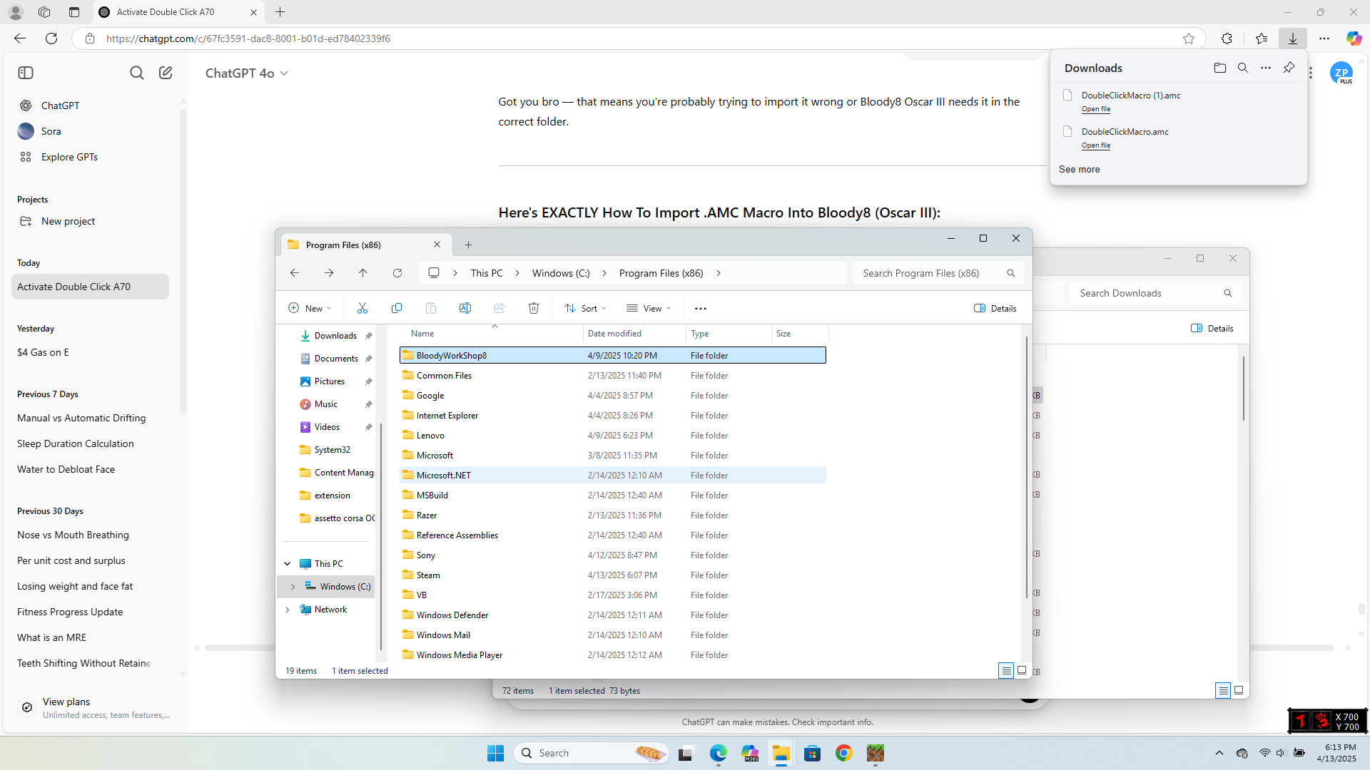The height and width of the screenshot is (770, 1370).
Task: Refresh the Program Files (x86) folder
Action: click(x=397, y=273)
